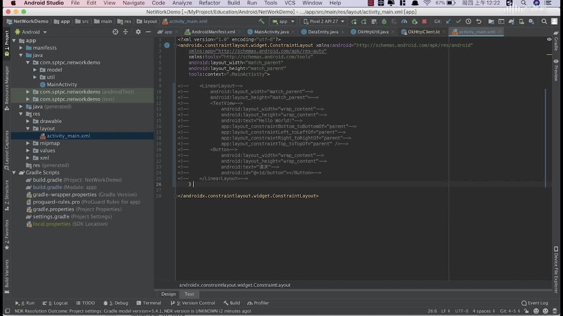This screenshot has height=316, width=563.
Task: Click the macOS Wi-Fi menu bar icon
Action: 427,3
